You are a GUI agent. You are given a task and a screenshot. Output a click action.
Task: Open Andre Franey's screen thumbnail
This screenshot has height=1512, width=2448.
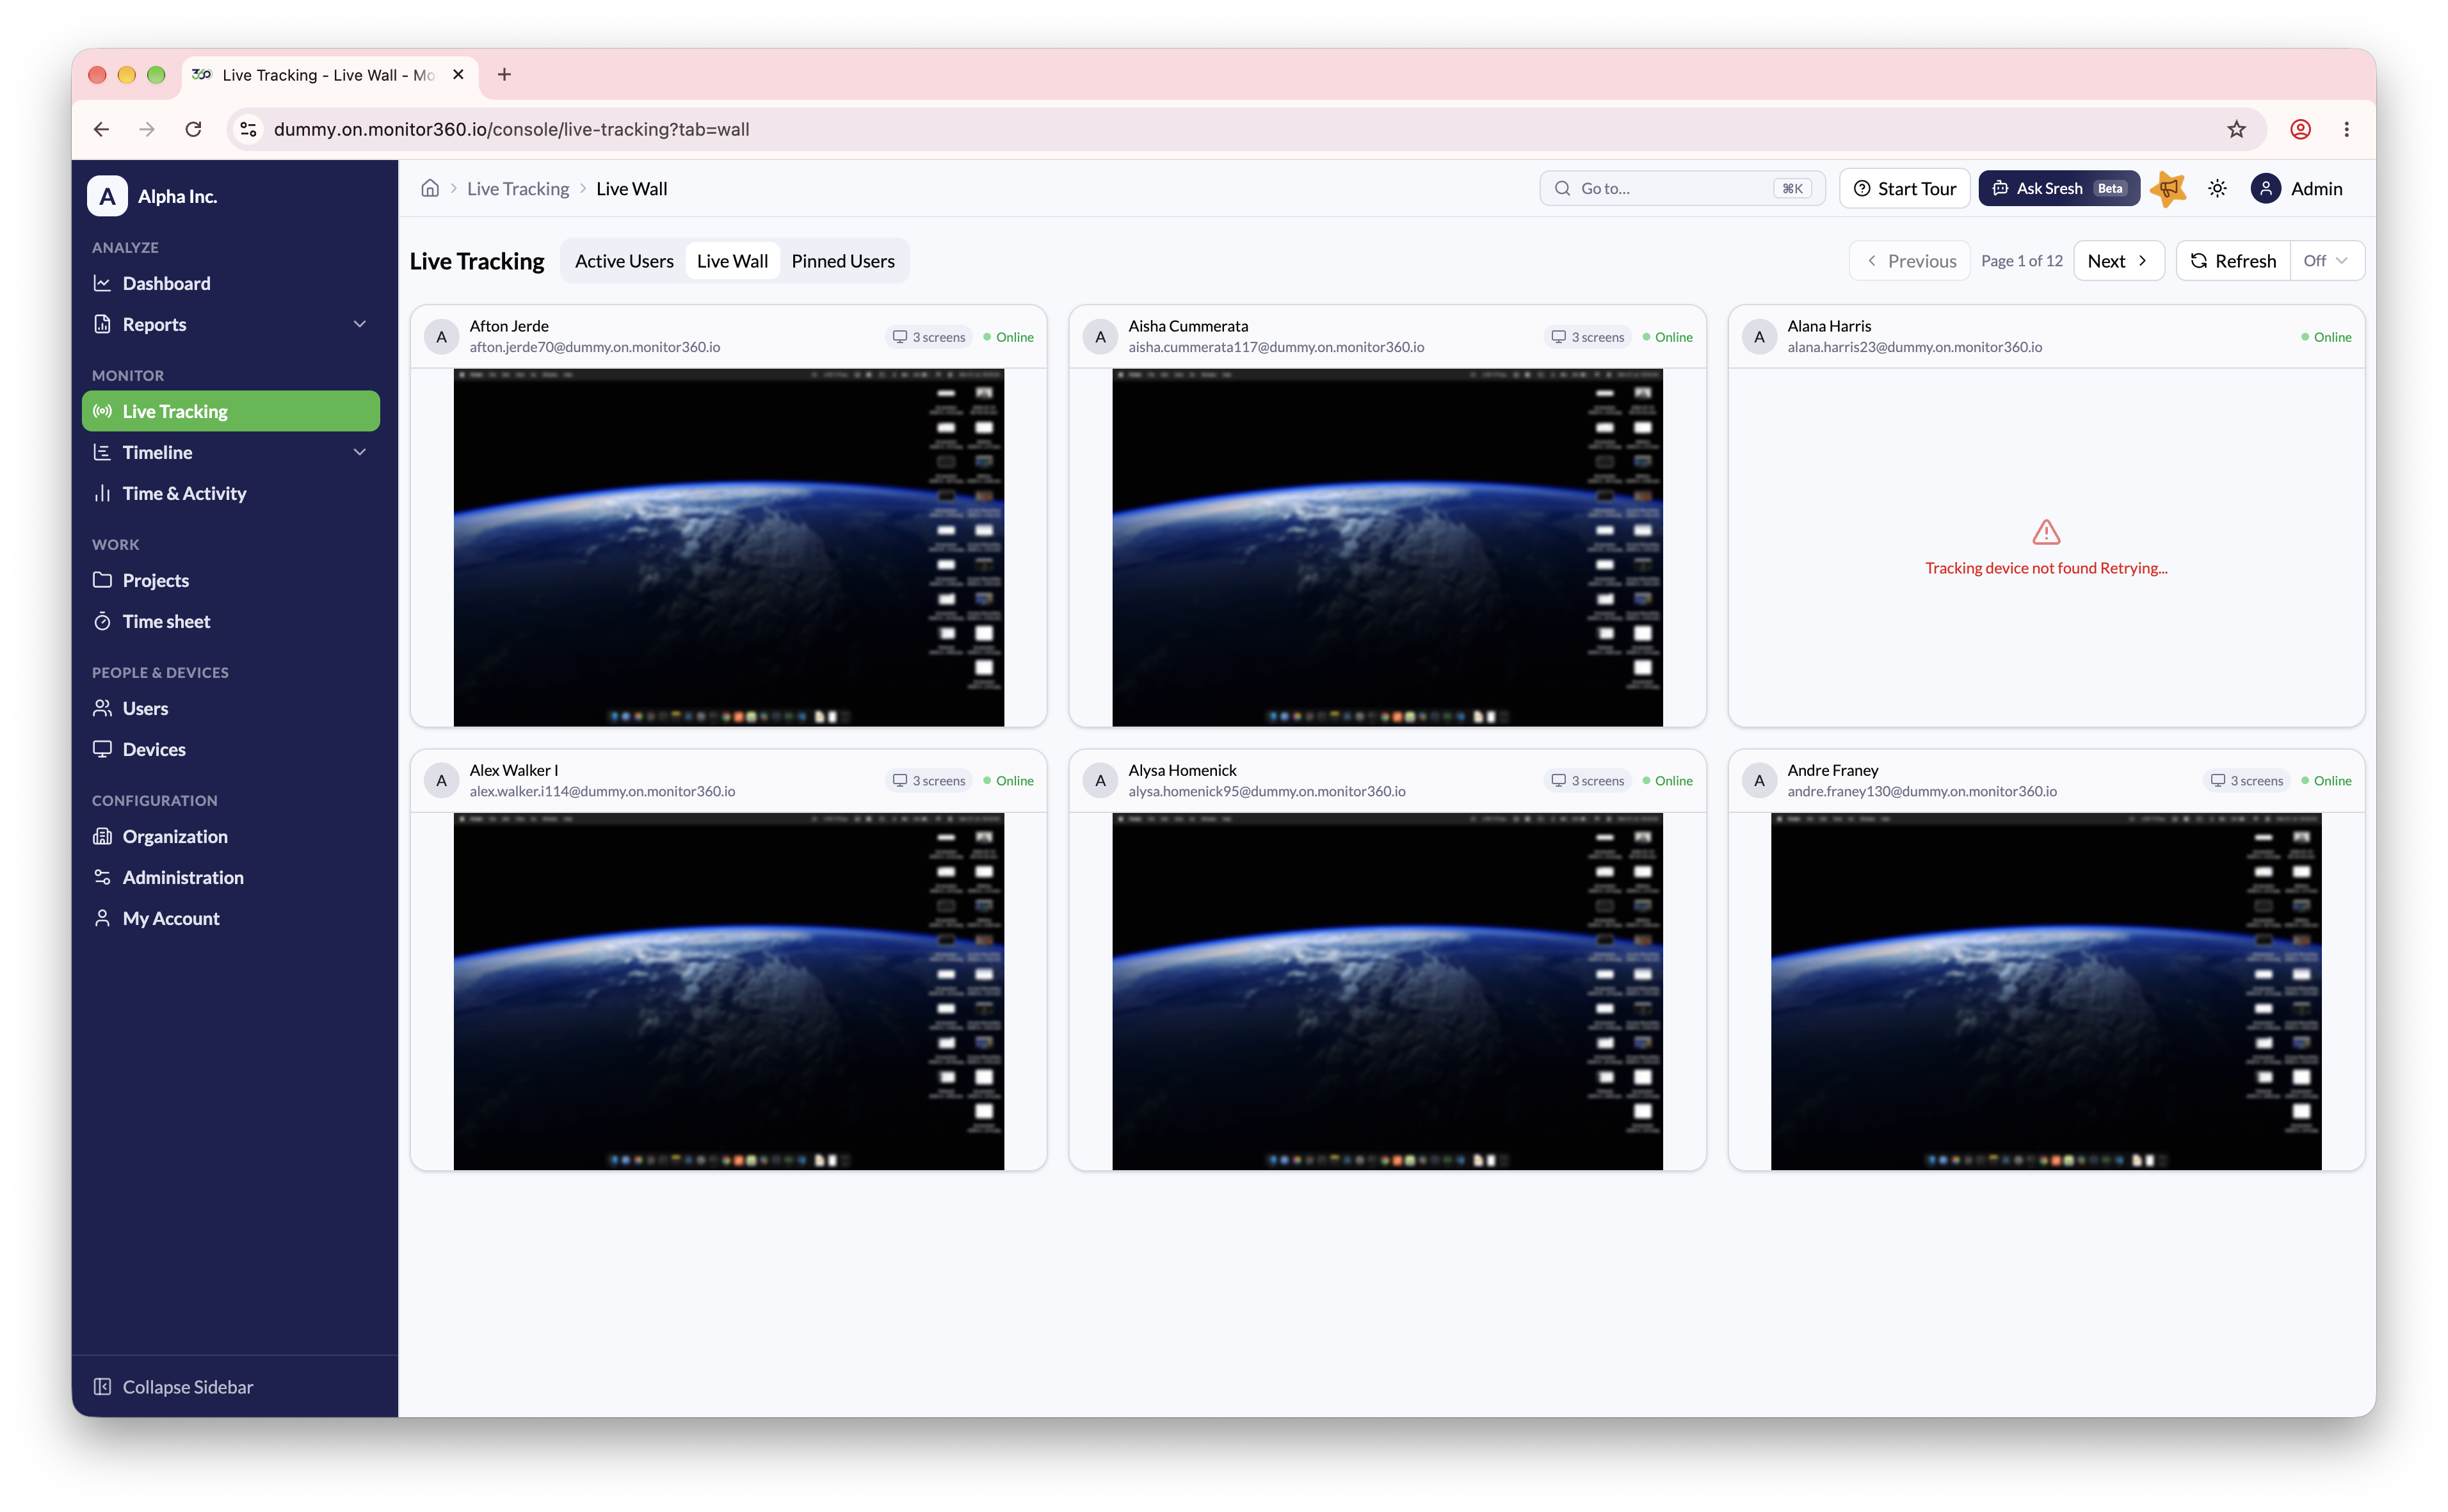tap(2045, 992)
